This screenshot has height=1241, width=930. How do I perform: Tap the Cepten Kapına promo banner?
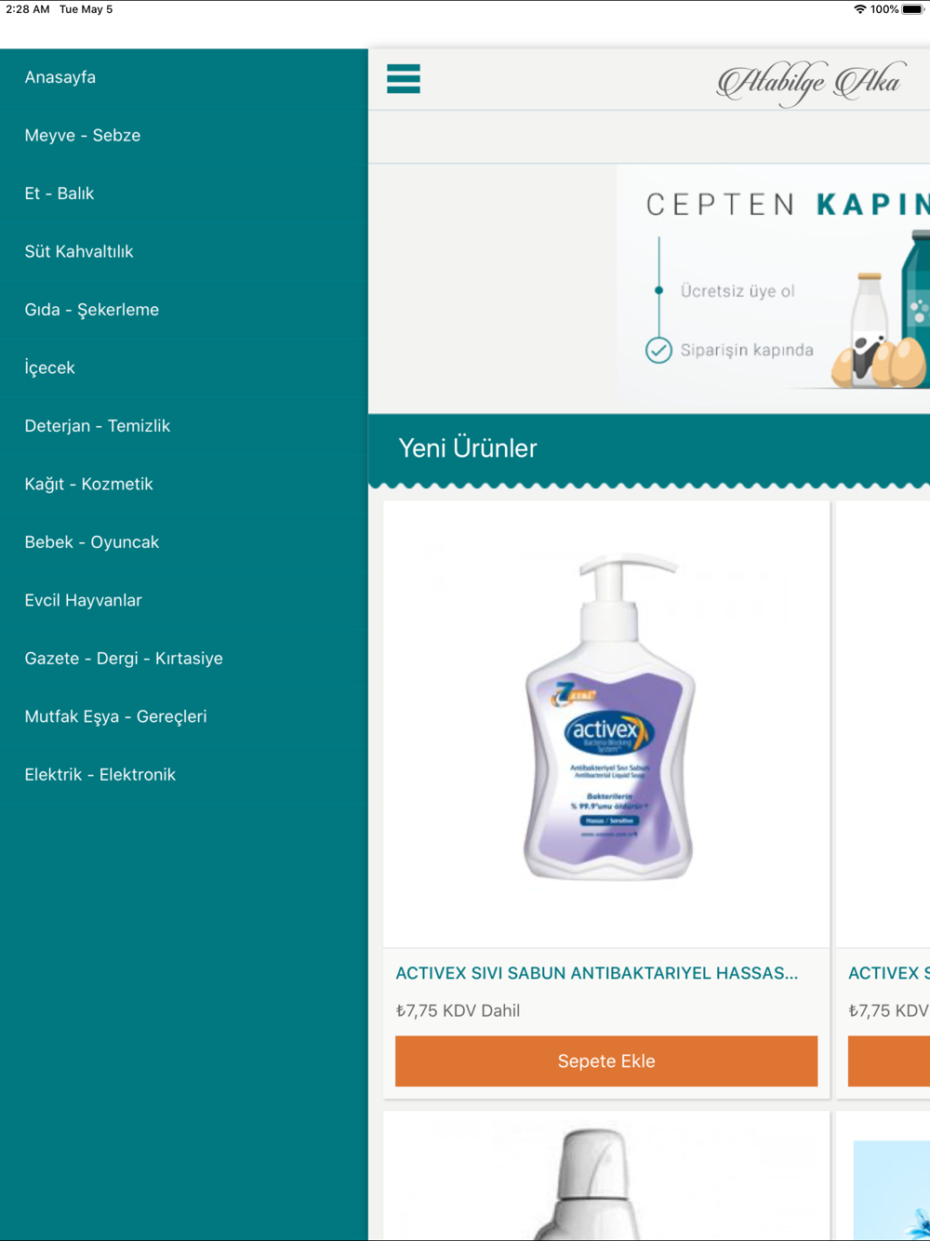(773, 289)
